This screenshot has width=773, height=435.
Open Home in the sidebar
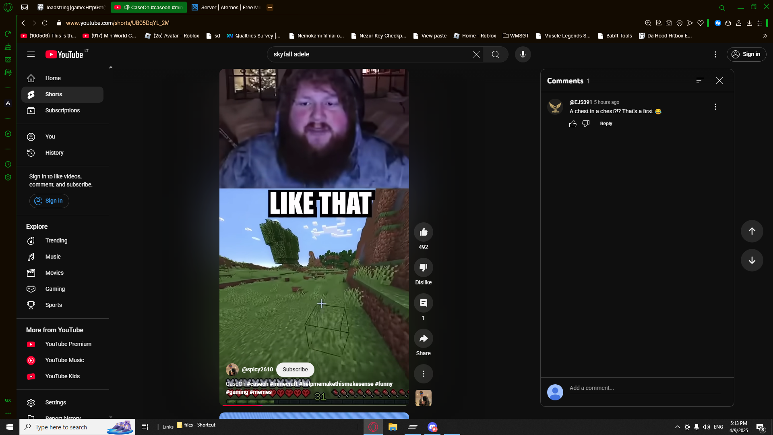tap(62, 78)
